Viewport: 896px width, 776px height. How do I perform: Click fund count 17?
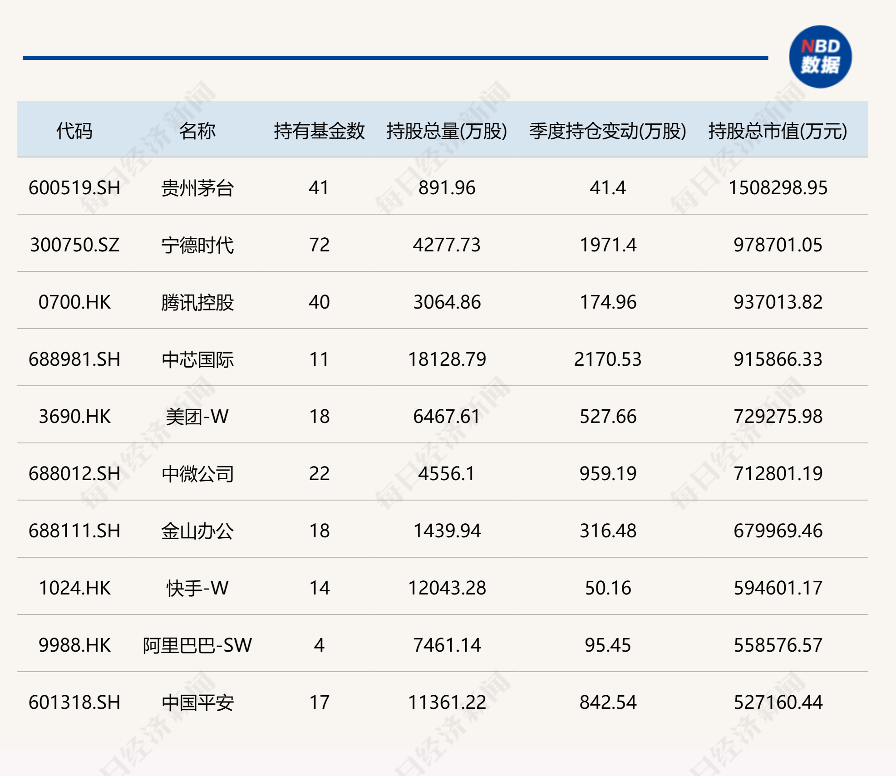click(319, 702)
